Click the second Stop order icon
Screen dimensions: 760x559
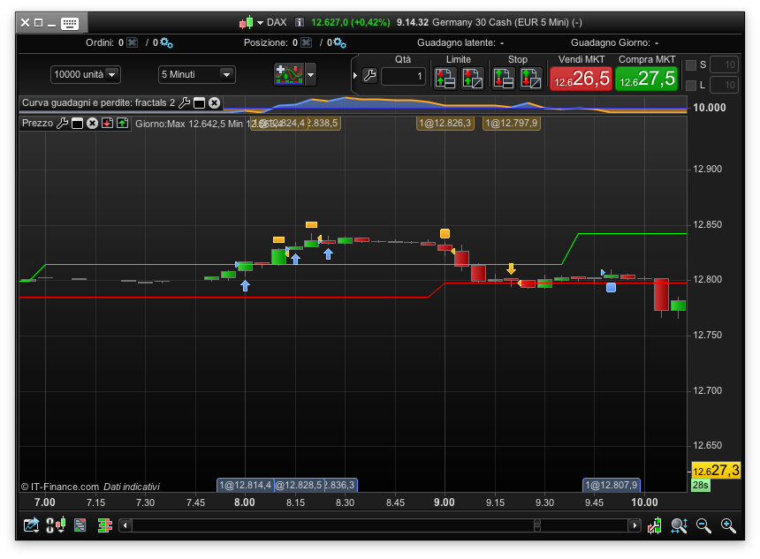530,78
